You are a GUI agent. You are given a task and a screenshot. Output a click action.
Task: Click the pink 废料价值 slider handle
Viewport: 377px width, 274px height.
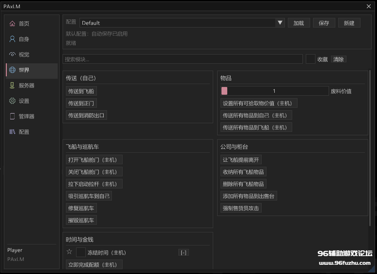point(224,91)
